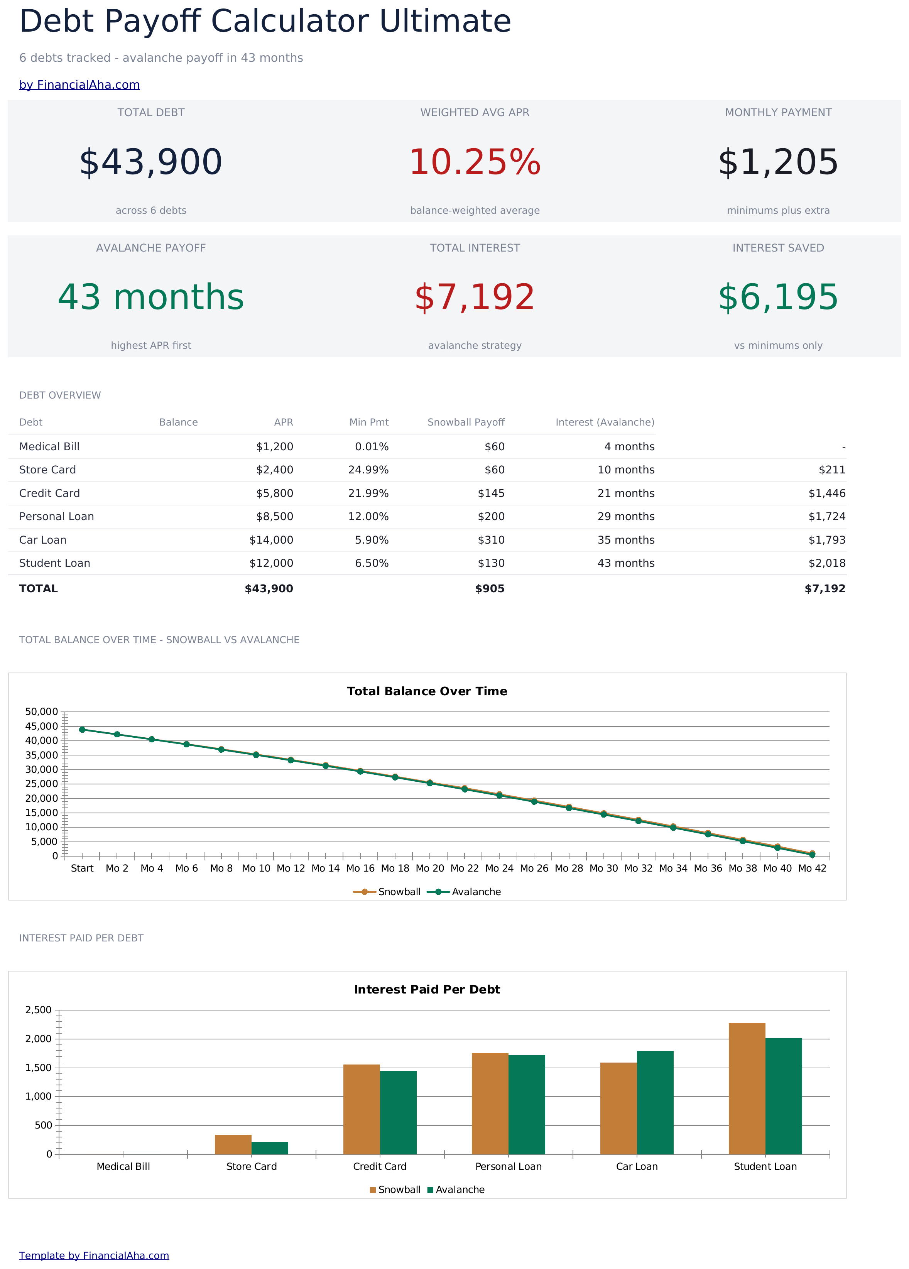Open the 'by FinancialAha.com' link
Viewport: 909px width, 1269px height.
point(79,84)
